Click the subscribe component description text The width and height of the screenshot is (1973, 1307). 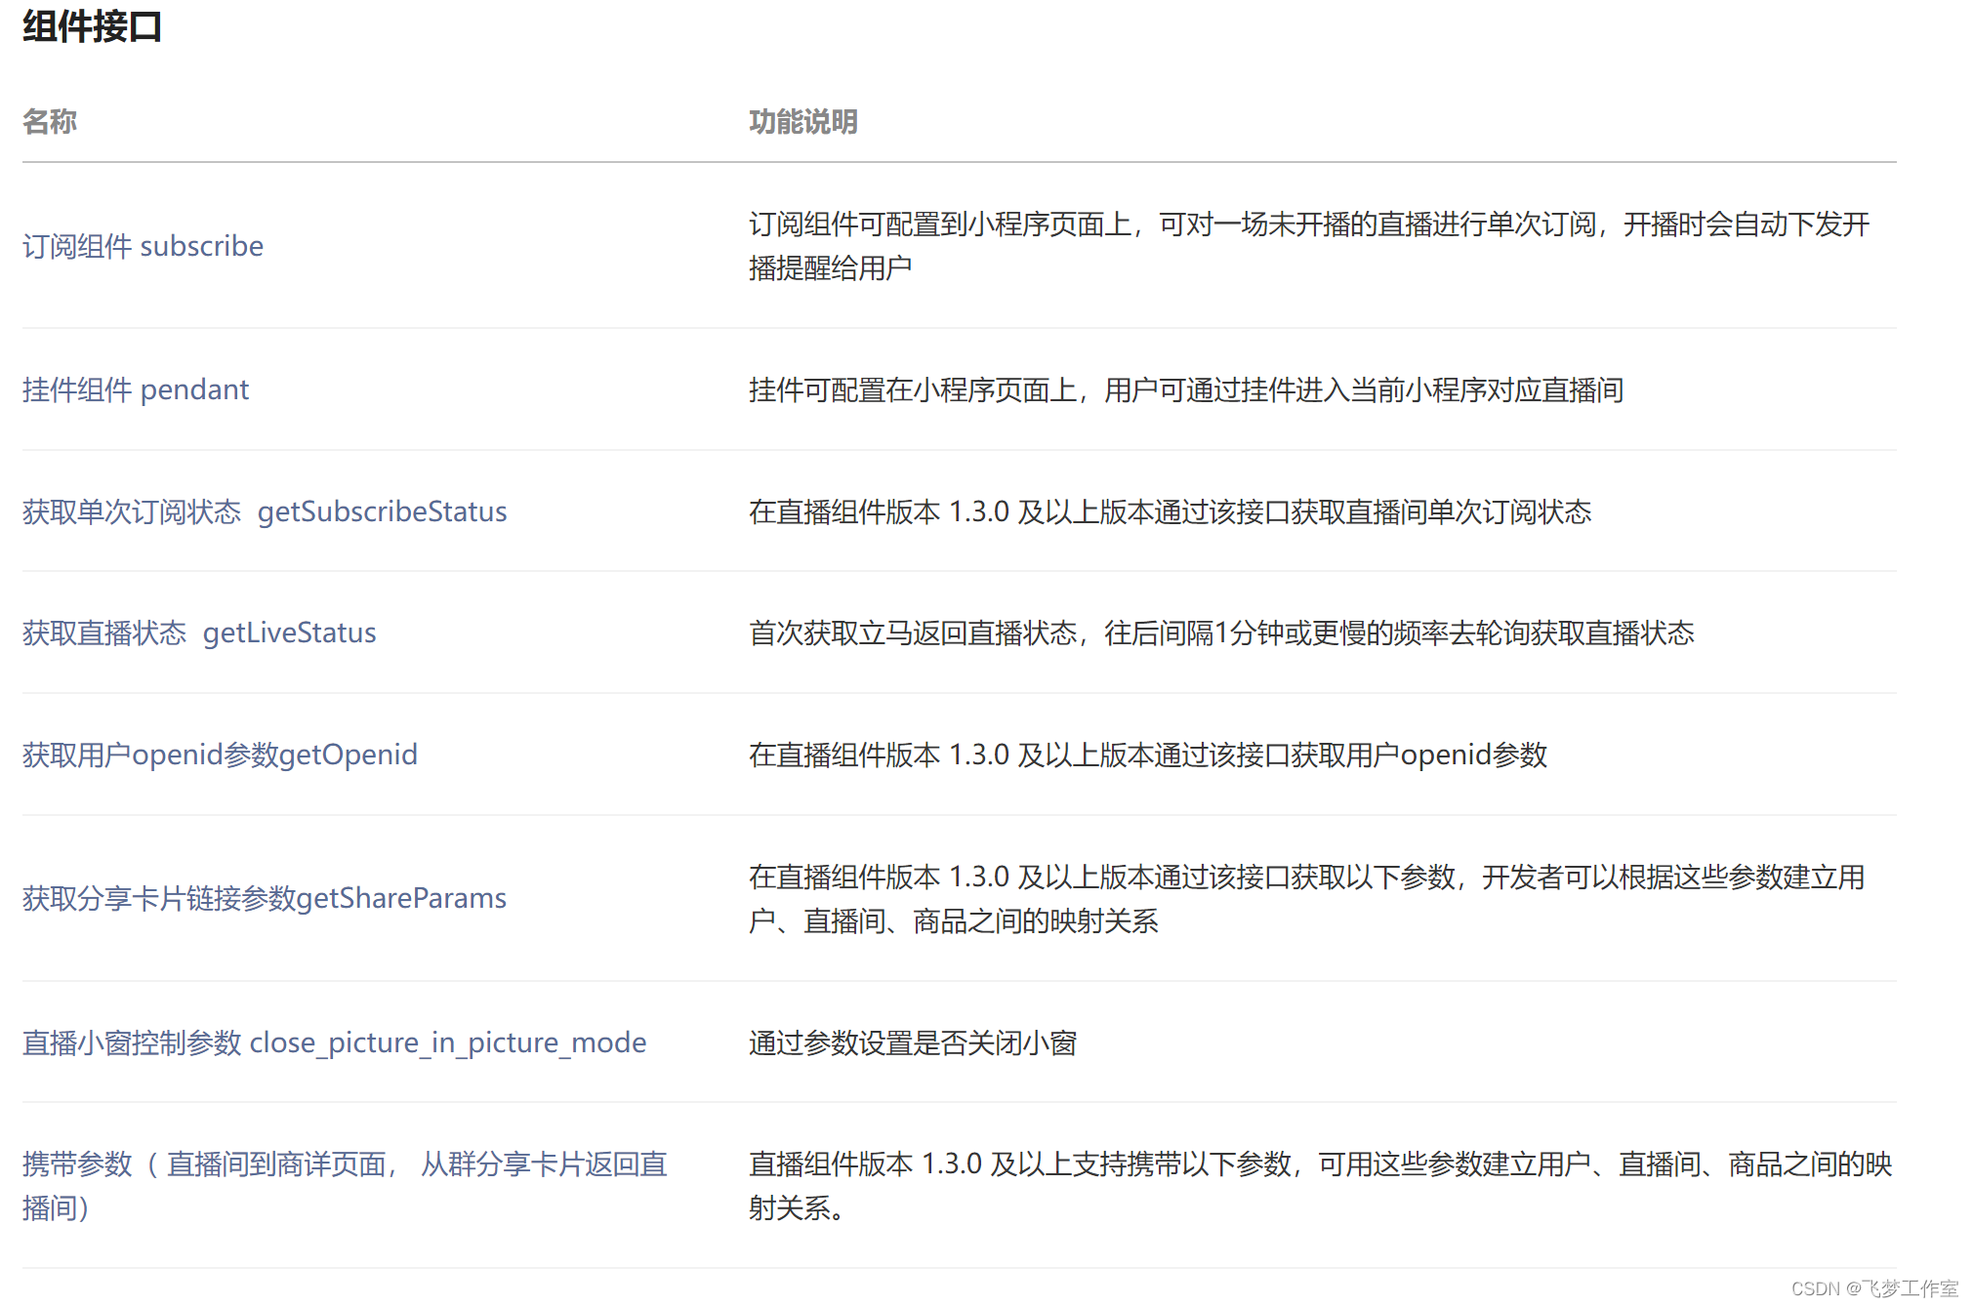click(1308, 225)
